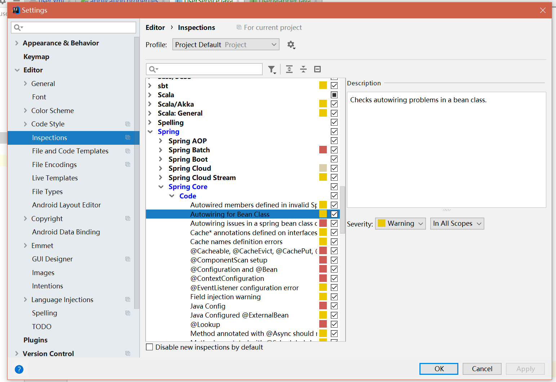Image resolution: width=556 pixels, height=382 pixels.
Task: Toggle the Spring Batch inspections checkbox
Action: 334,150
